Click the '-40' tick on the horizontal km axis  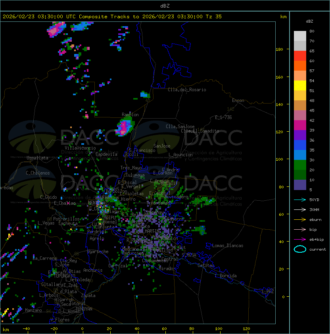tap(26, 329)
